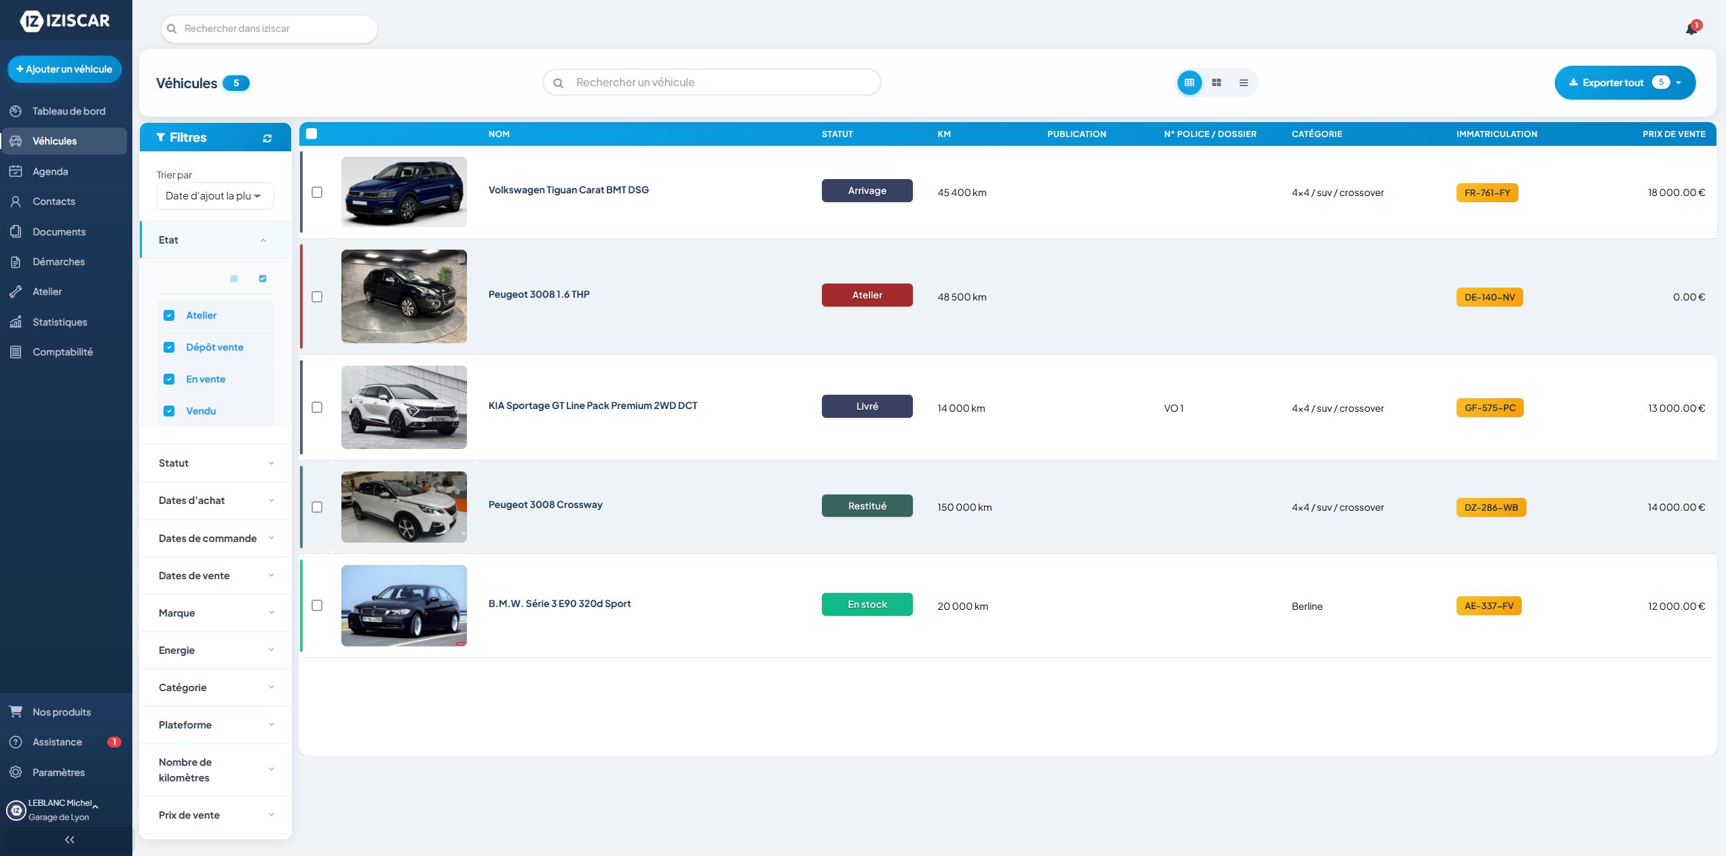The height and width of the screenshot is (856, 1726).
Task: Open the Volkswagen Tiguan Carat BMT DSG link
Action: [x=569, y=190]
